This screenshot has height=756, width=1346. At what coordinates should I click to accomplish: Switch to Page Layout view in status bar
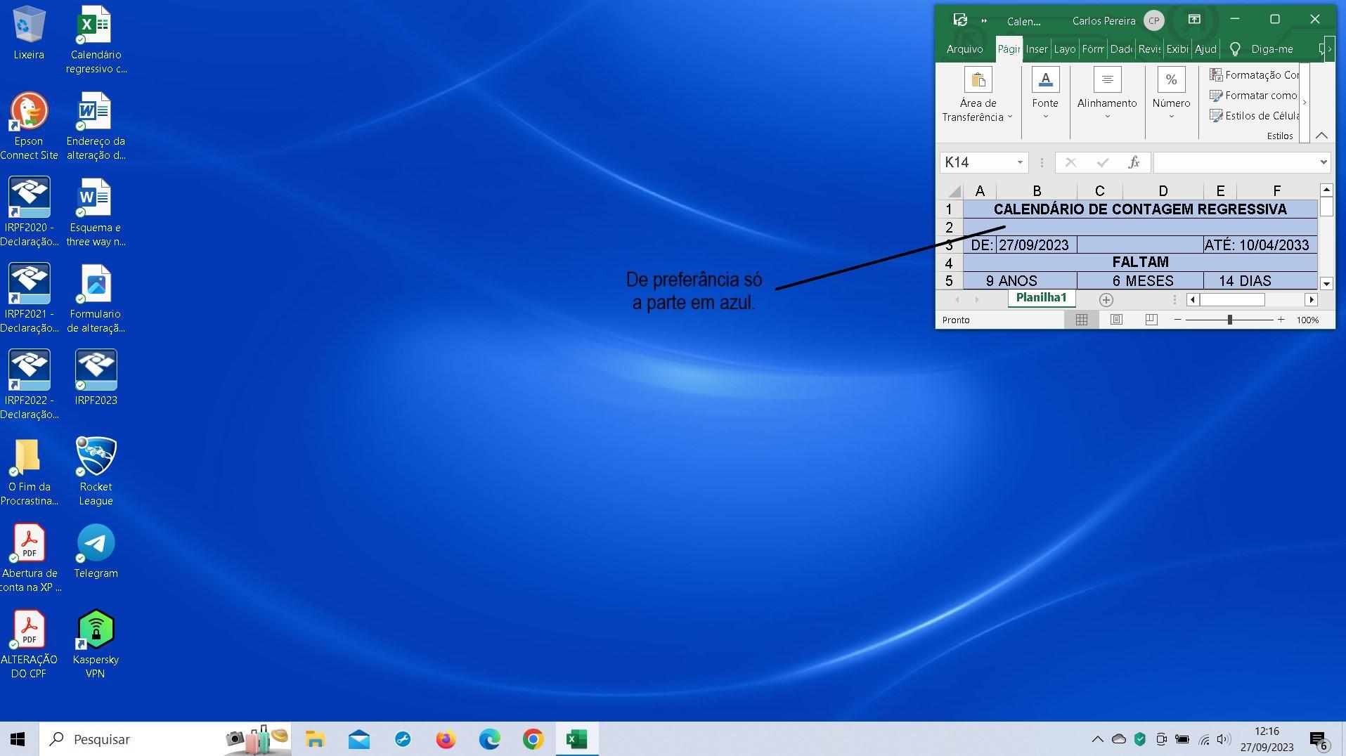point(1116,320)
